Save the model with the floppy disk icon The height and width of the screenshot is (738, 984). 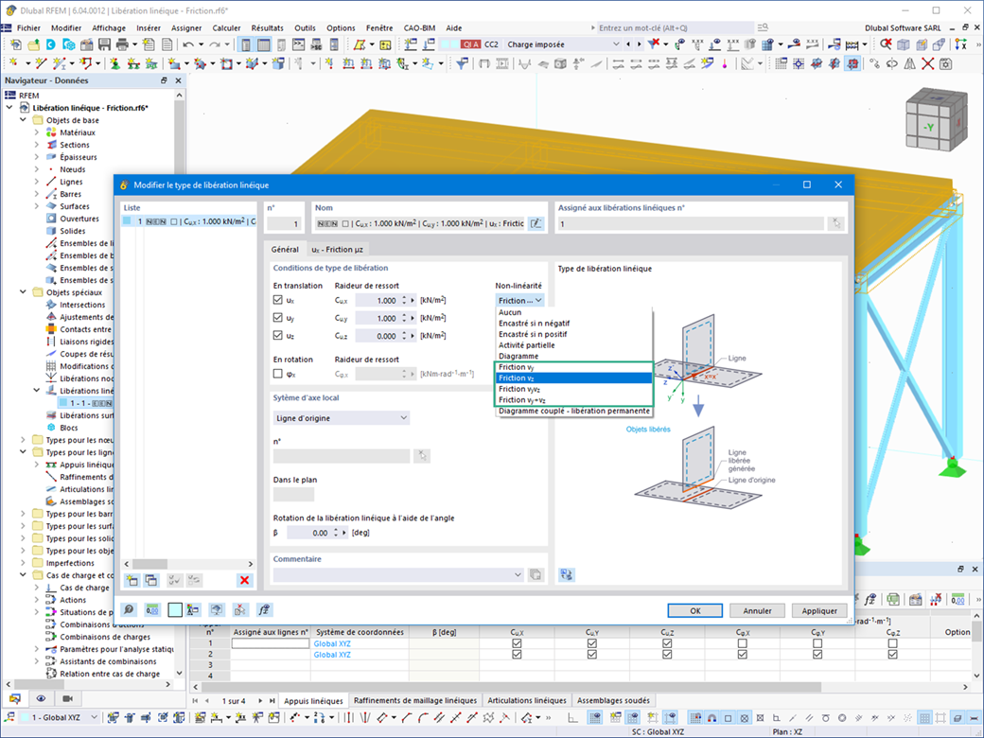click(x=104, y=44)
